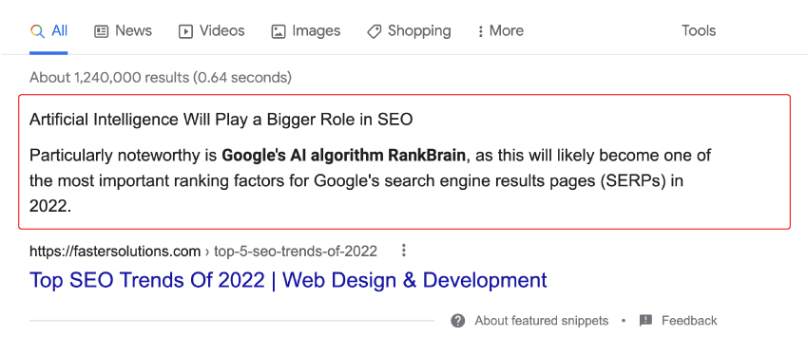Click the News newspaper icon
This screenshot has width=808, height=355.
coord(102,31)
